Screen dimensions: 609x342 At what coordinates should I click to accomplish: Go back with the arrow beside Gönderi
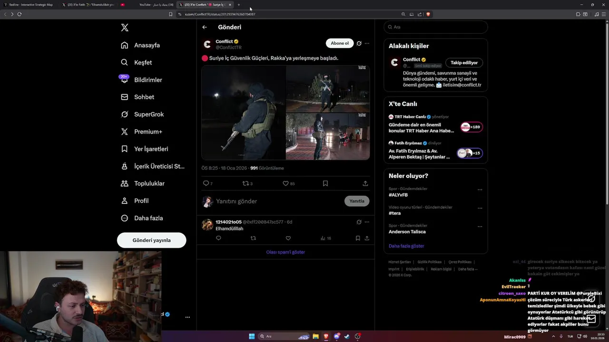point(205,27)
